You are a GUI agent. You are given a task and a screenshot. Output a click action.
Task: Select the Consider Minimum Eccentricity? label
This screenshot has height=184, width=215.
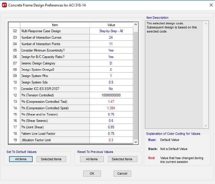[x=55, y=50]
